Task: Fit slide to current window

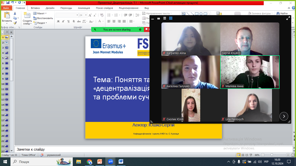Action: pos(293,155)
